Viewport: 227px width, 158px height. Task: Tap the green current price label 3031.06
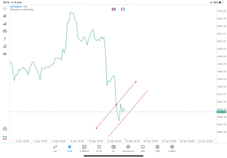[221, 112]
